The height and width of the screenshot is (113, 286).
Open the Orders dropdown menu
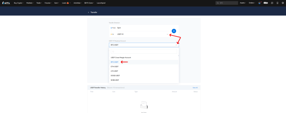click(x=252, y=3)
